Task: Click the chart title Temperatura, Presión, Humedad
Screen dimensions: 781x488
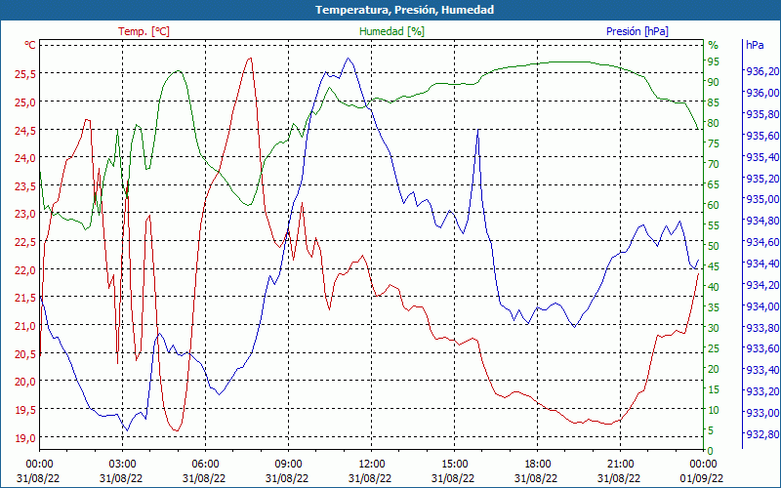Action: tap(404, 10)
